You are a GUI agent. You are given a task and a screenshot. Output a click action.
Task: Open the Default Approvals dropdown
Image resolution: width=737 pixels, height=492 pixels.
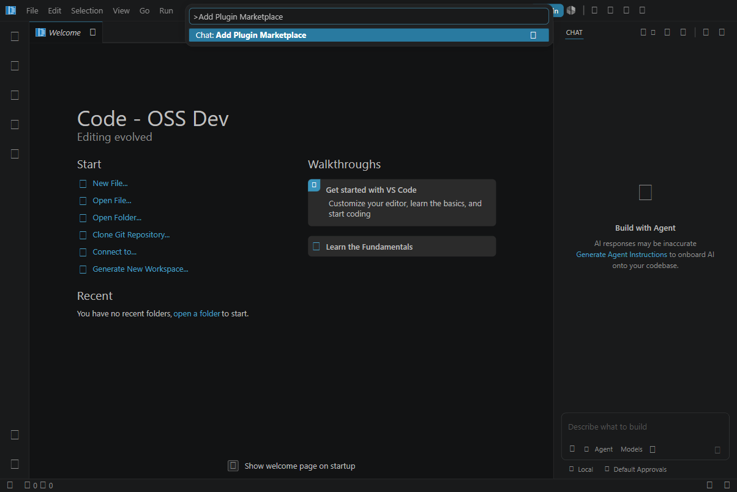(x=635, y=469)
